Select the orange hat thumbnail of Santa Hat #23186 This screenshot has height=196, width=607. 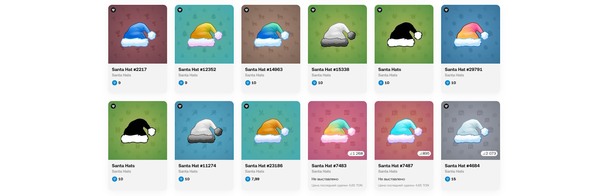[271, 131]
